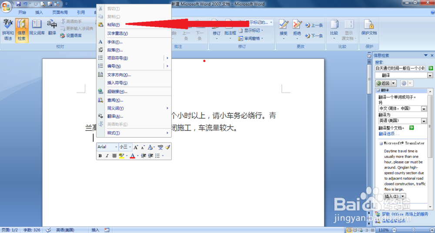This screenshot has height=233, width=435.
Task: Increase indent from the mini toolbar
Action: [151, 156]
